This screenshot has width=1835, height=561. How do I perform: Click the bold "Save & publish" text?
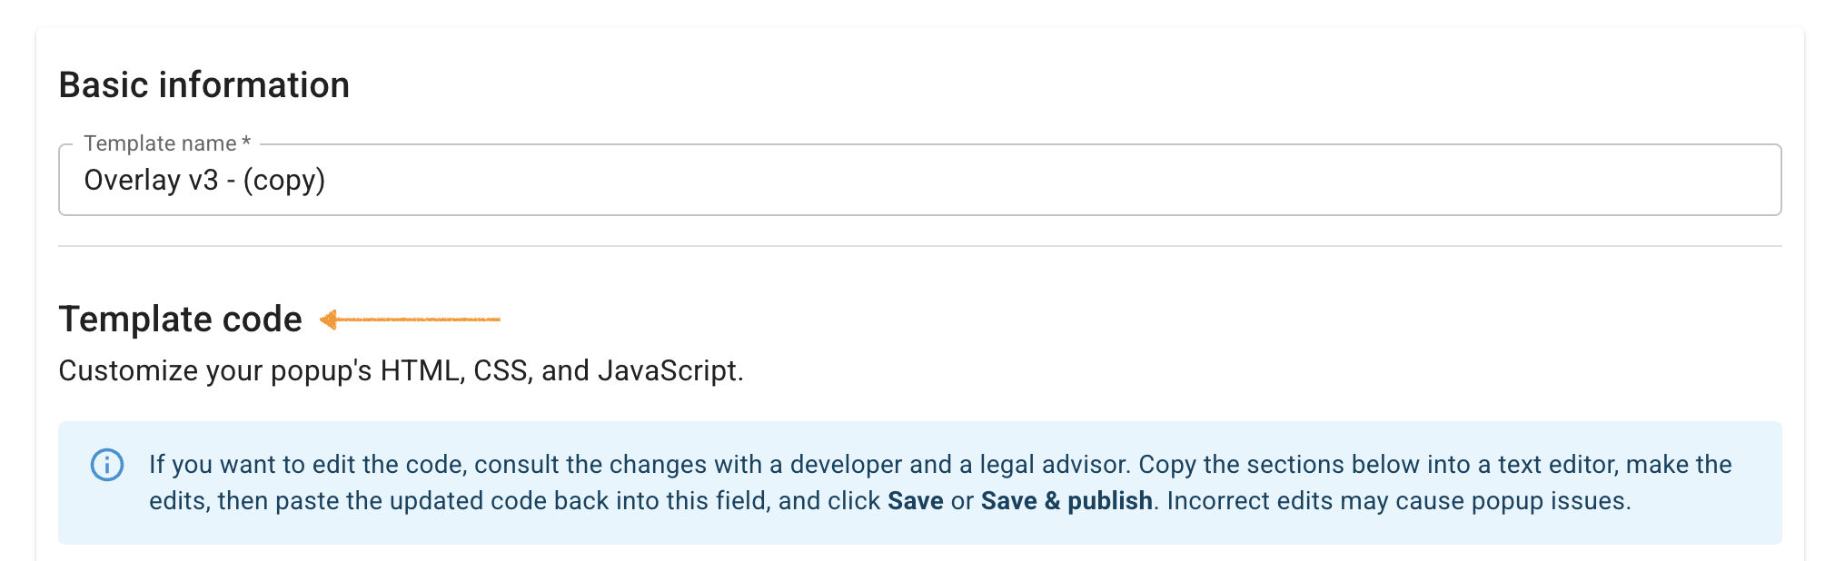point(1066,501)
